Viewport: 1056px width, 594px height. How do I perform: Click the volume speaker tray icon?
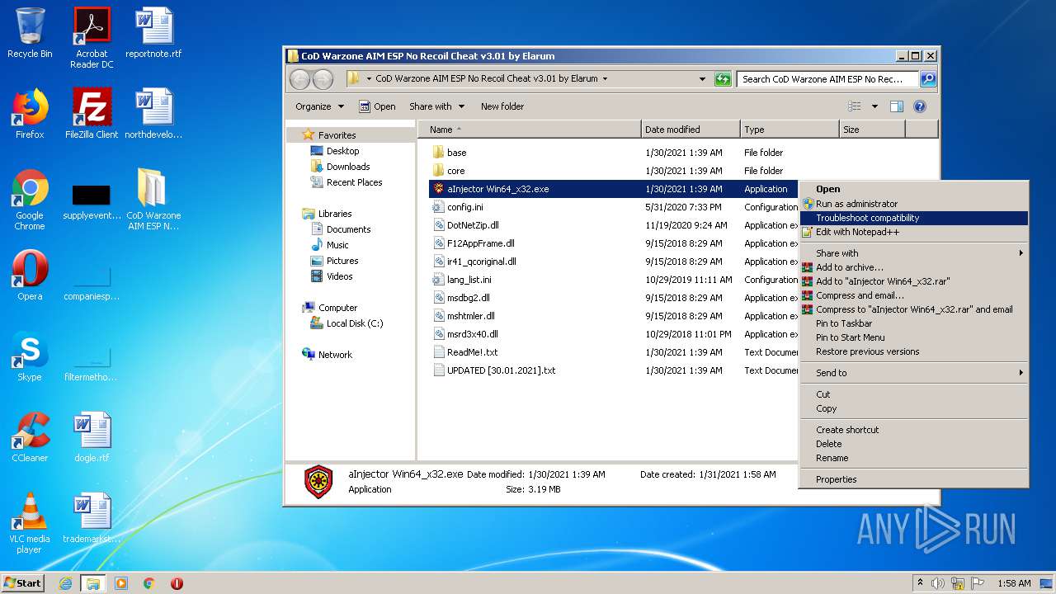(938, 583)
